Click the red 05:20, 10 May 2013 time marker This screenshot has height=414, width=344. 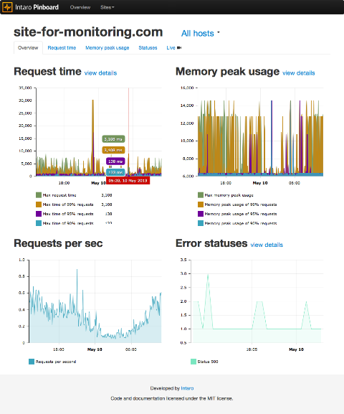click(x=128, y=181)
